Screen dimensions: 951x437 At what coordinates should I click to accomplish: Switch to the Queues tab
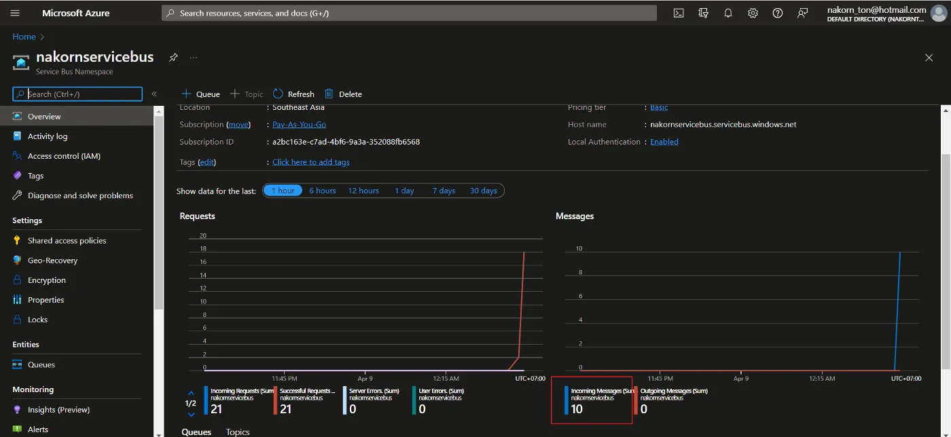196,432
